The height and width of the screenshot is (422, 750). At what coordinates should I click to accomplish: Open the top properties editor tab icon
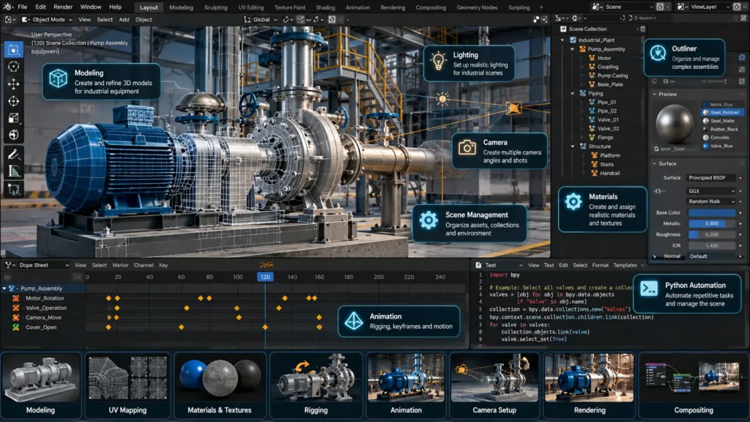click(x=742, y=57)
